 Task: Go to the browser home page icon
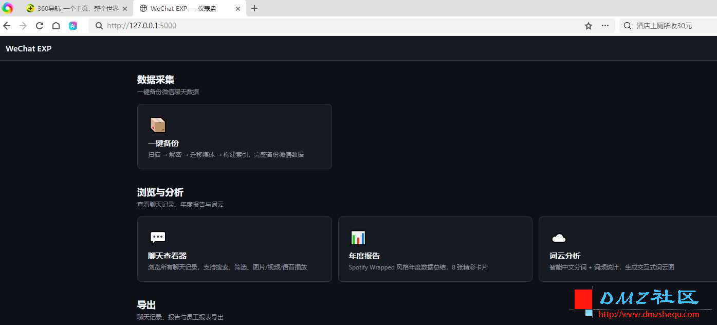56,26
